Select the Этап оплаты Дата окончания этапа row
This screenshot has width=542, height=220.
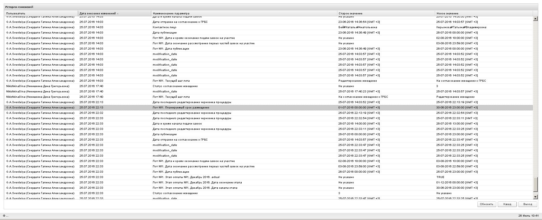click(x=197, y=183)
